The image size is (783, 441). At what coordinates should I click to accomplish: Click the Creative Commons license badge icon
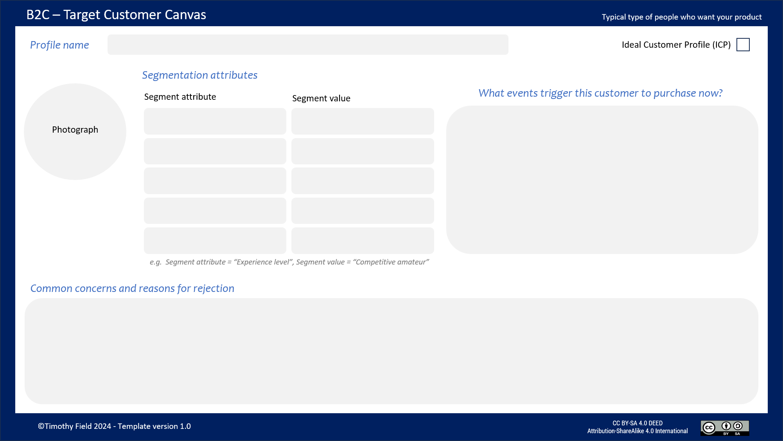click(x=725, y=428)
